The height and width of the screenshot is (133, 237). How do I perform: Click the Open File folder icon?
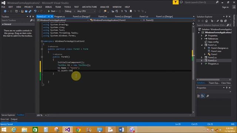[22, 11]
